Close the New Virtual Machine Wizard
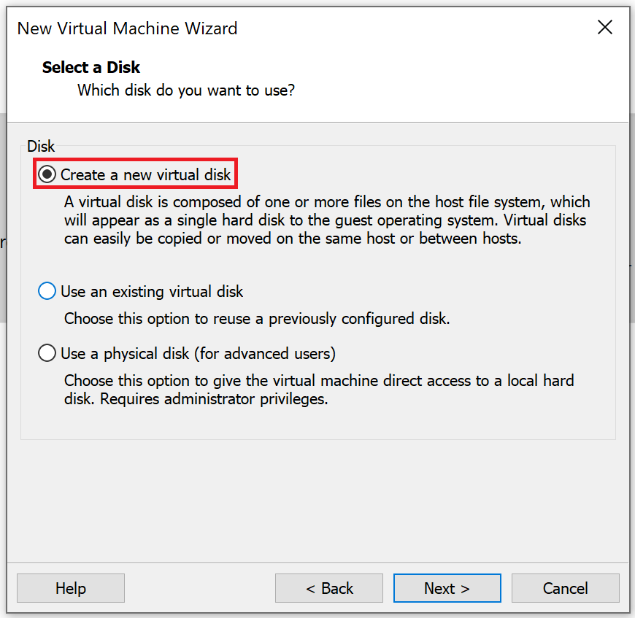This screenshot has width=635, height=618. [604, 27]
